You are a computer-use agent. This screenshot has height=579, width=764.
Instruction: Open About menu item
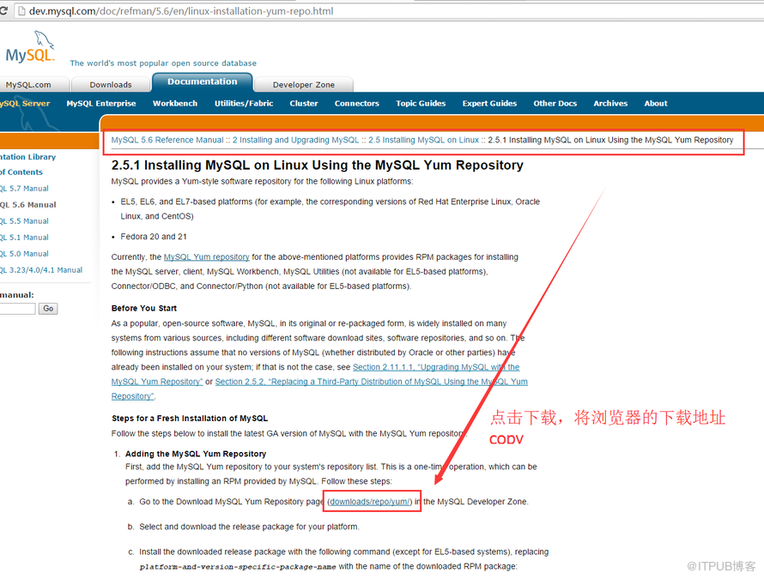click(x=656, y=103)
